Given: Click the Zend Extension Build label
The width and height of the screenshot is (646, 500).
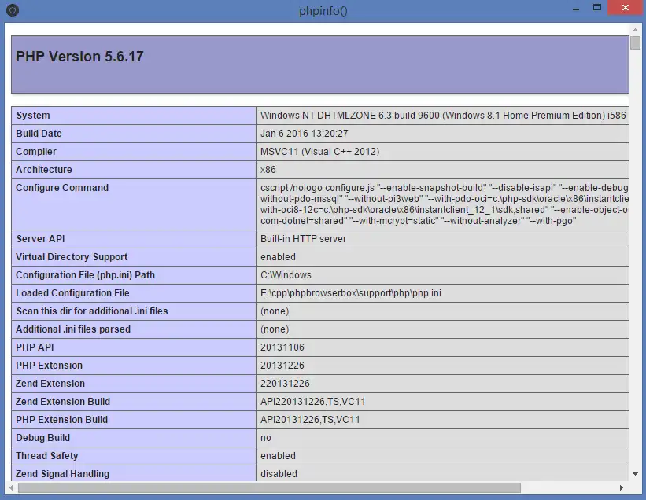Looking at the screenshot, I should point(63,402).
